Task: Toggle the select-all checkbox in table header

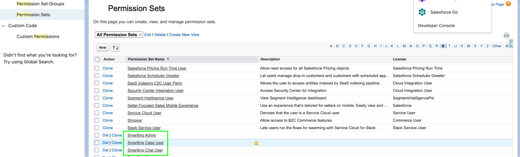Action: 97,59
